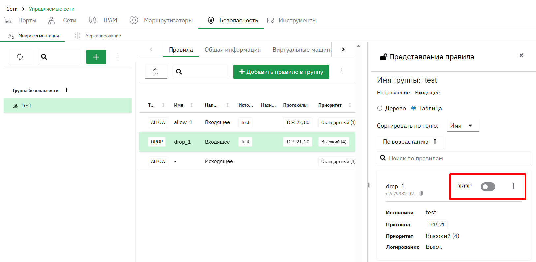Screen dimensions: 536x262
Task: Click Высокий (4) priority tag
Action: coord(333,142)
